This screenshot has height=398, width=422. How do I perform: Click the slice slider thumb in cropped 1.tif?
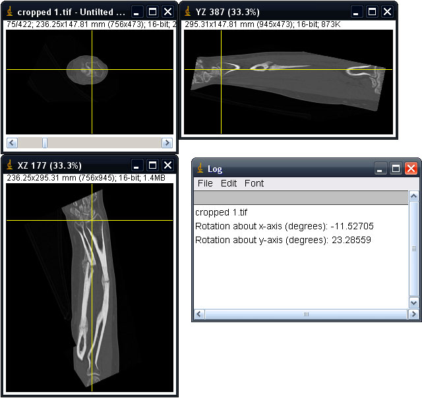(x=45, y=143)
